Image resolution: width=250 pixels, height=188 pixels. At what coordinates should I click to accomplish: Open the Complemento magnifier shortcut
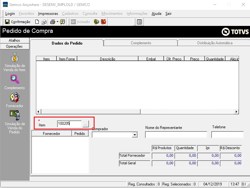(15, 82)
